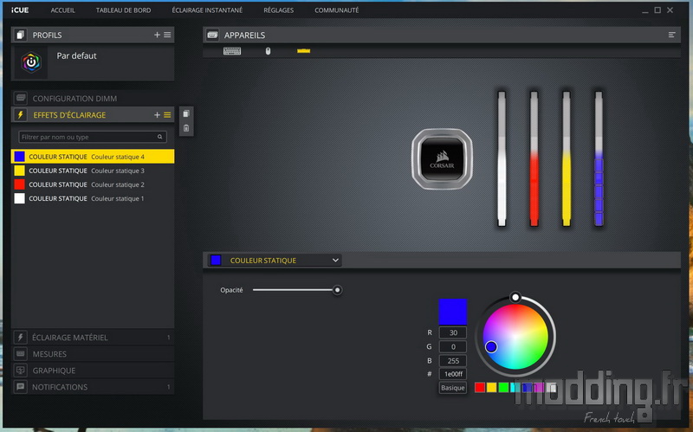Select the Par defaut profile

(93, 62)
